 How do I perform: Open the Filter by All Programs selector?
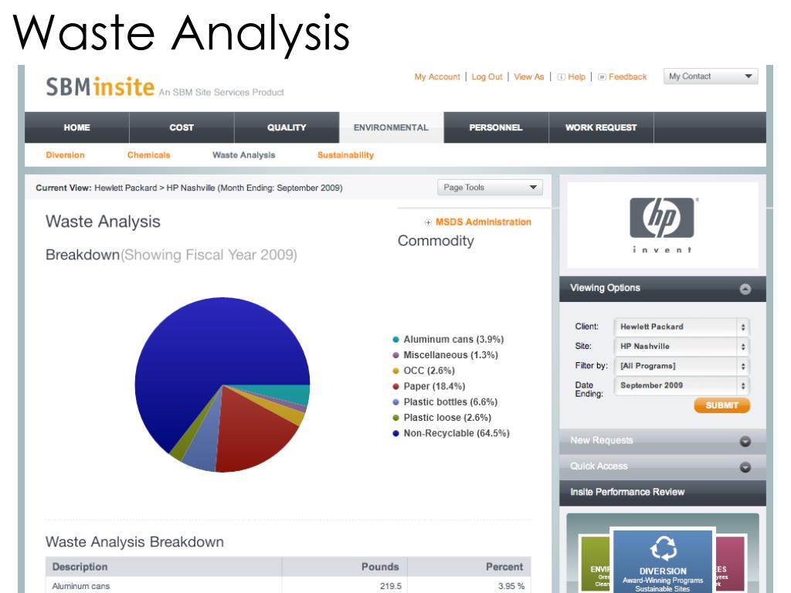coord(682,366)
